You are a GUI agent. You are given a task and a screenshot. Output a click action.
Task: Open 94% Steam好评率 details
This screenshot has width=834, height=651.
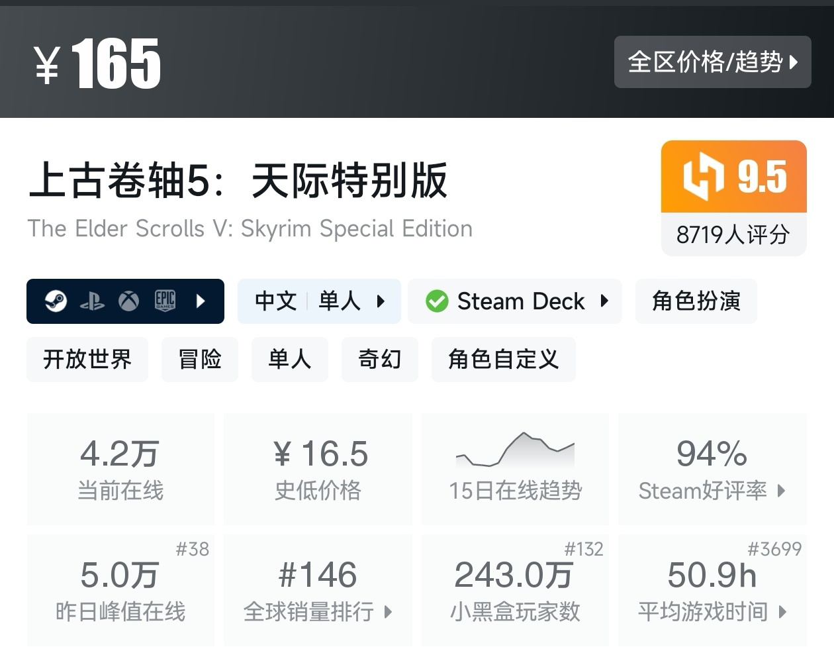[712, 469]
